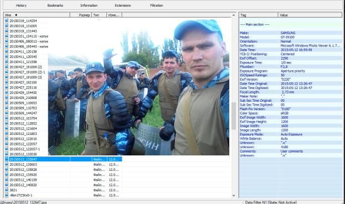
Task: Click file icon next to 20150512_135603
Action: coord(7,164)
